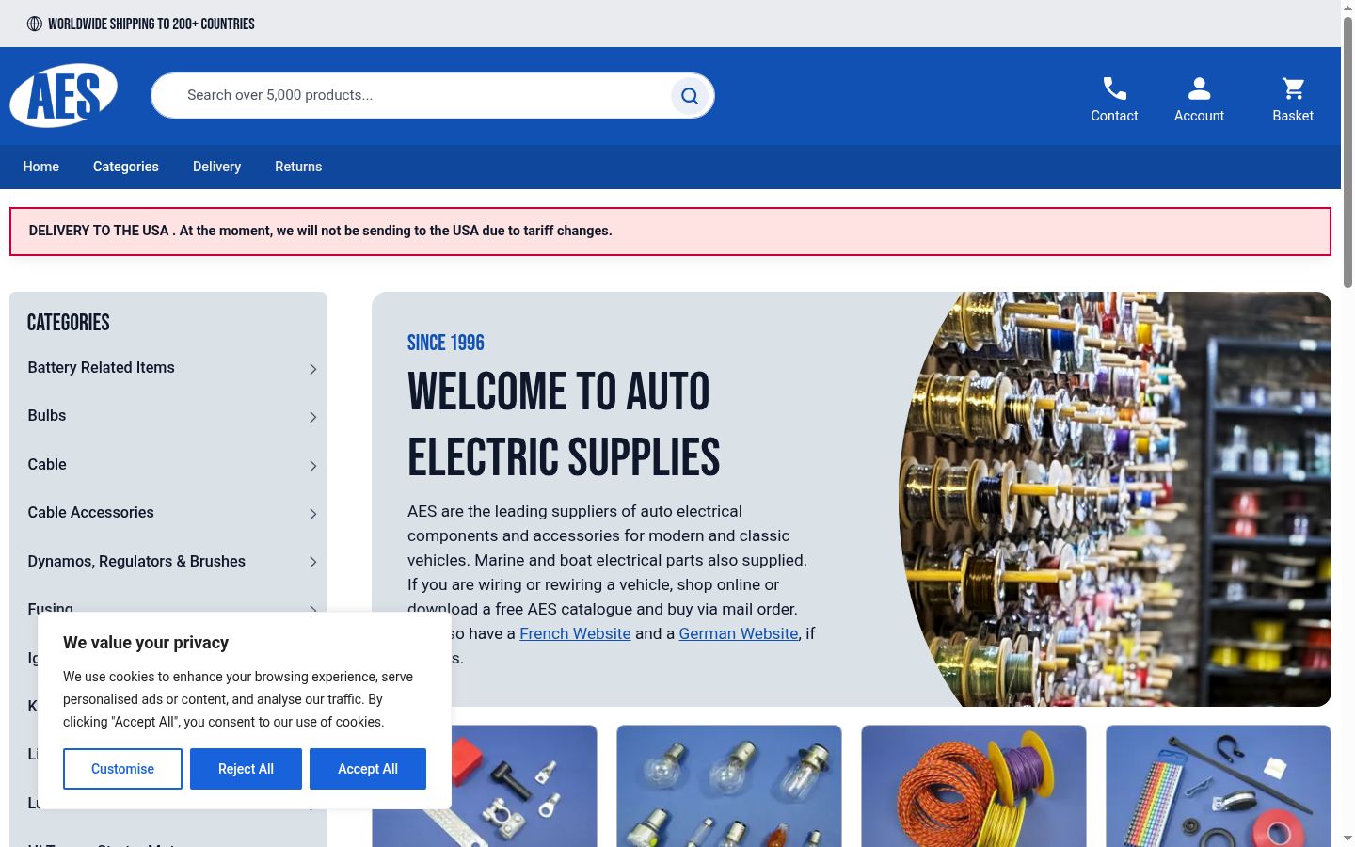Open Cable category link

pyautogui.click(x=47, y=464)
